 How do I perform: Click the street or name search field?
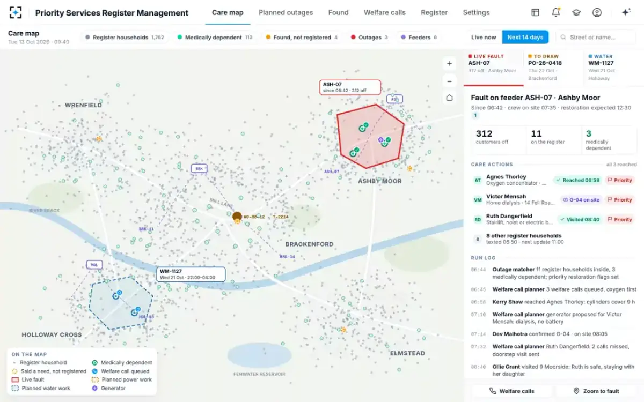tap(596, 38)
